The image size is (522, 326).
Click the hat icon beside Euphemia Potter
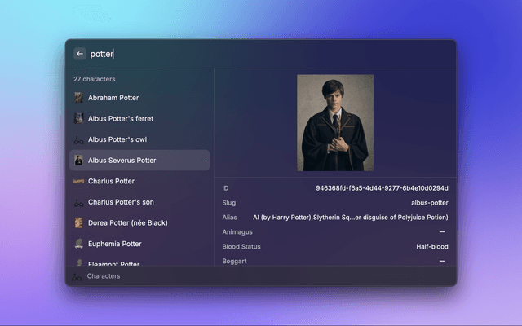tap(78, 244)
